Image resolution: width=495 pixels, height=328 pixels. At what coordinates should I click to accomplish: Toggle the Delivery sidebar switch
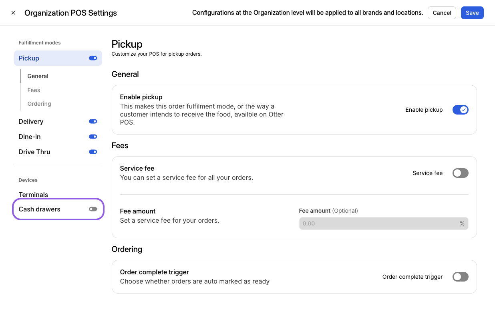coord(93,121)
